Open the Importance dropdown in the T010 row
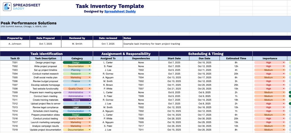Image resolution: width=291 pixels, height=133 pixels. [x=283, y=96]
